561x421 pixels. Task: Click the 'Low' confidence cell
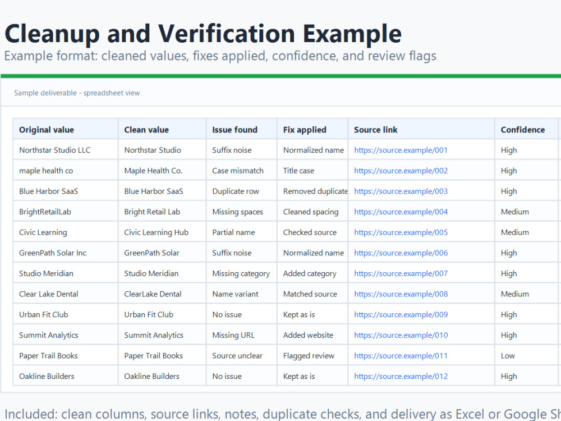526,356
